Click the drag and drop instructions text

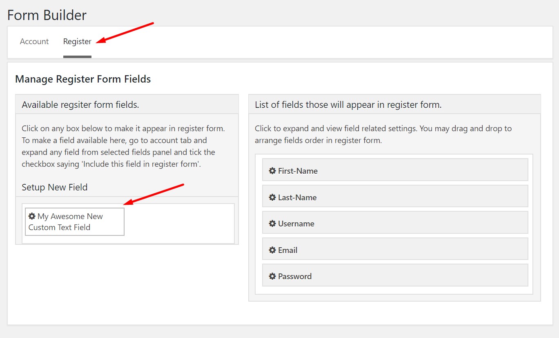pyautogui.click(x=383, y=134)
